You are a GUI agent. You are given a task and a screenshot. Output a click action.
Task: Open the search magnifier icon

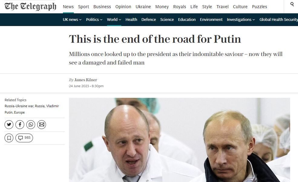tap(292, 4)
